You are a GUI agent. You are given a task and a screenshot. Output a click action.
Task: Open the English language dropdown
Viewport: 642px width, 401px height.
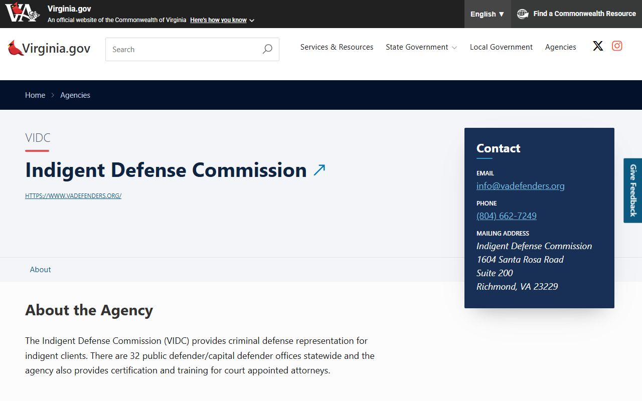(x=488, y=14)
